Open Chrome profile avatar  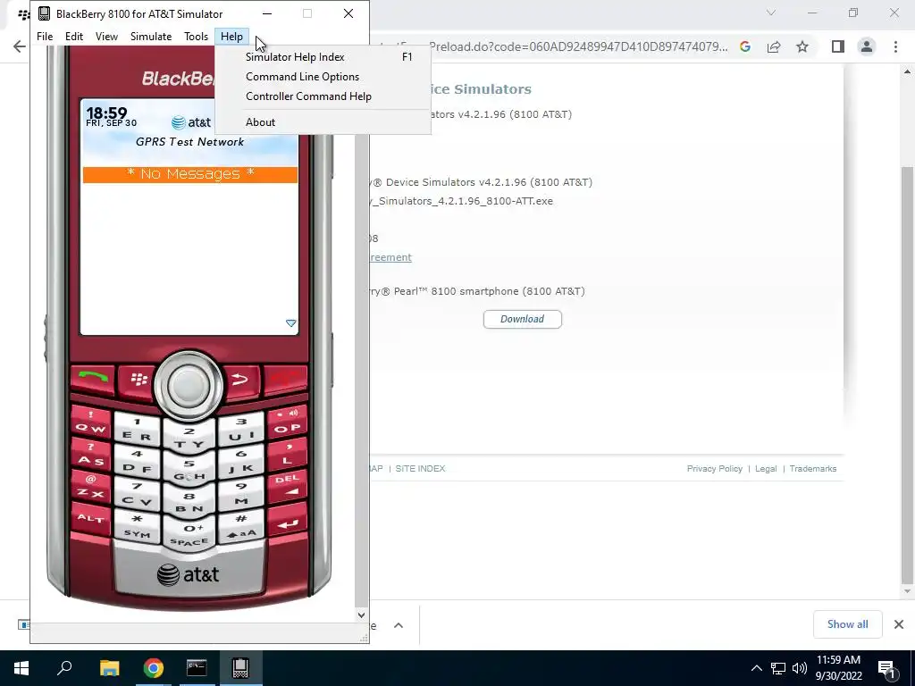tap(867, 46)
